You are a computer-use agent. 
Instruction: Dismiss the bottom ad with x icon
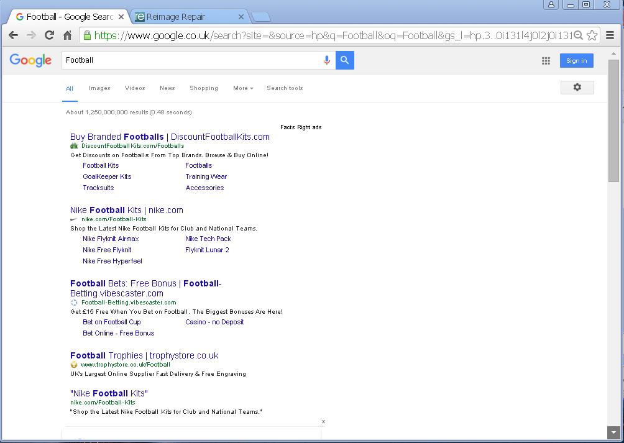coord(323,421)
